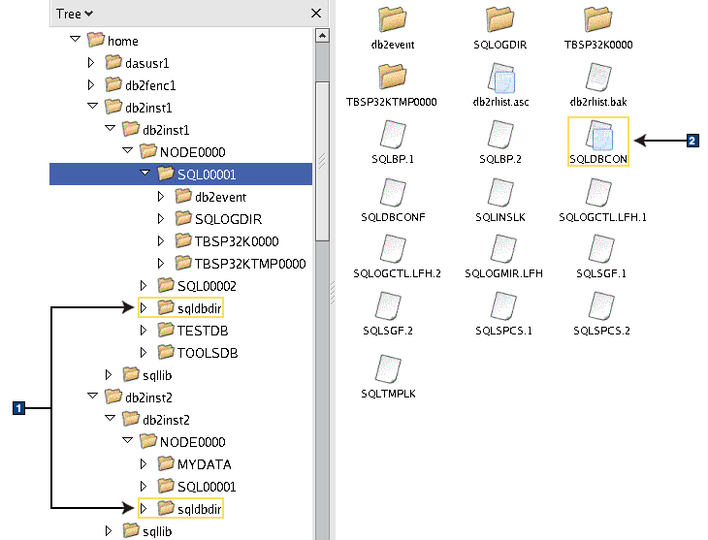
Task: Select the SQLOGMIR.LFH file icon
Action: (x=503, y=249)
